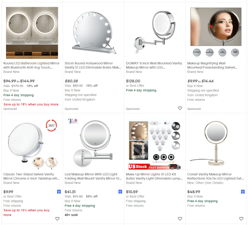Click blue badge icon beside $48.99 price
Screen dimensions: 248x225
(243, 192)
